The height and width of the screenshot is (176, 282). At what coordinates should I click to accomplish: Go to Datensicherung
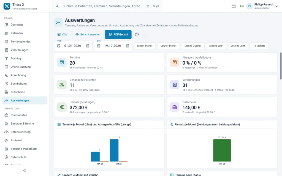25,132
